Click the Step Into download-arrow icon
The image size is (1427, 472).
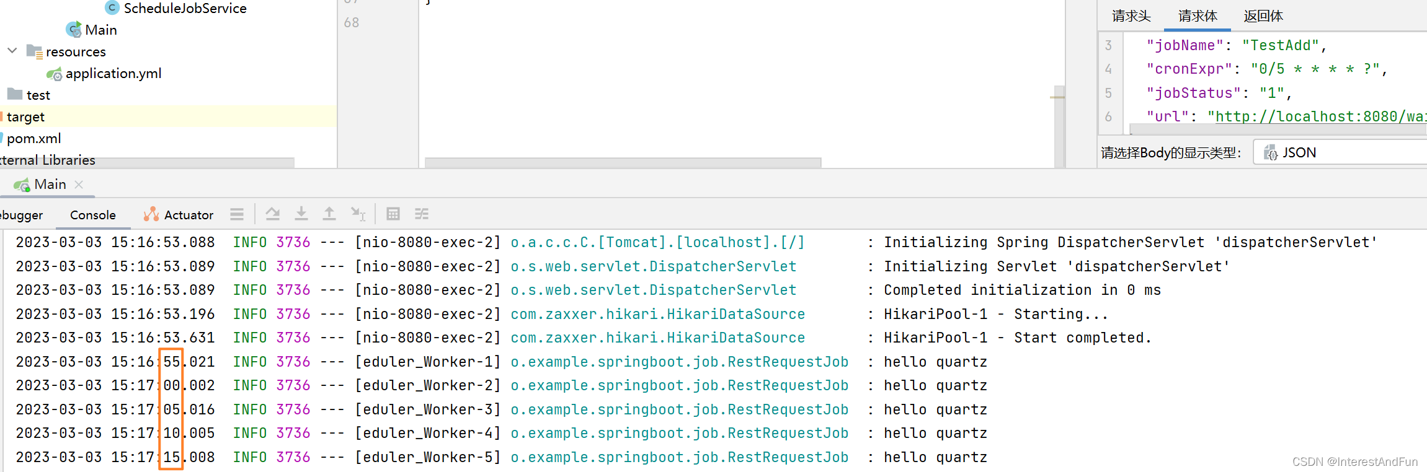301,214
